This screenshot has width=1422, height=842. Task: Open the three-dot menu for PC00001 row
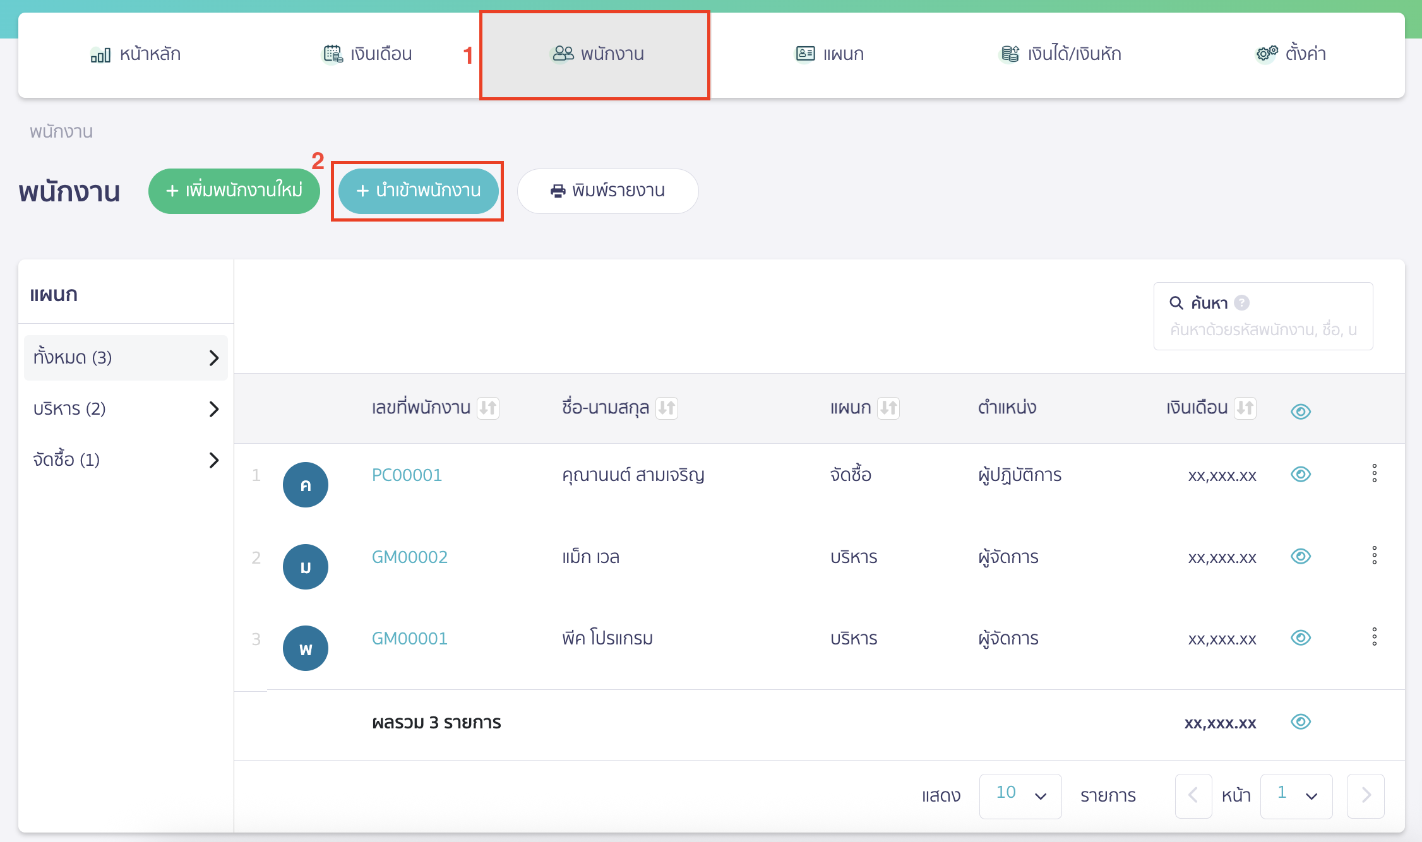[x=1374, y=473]
